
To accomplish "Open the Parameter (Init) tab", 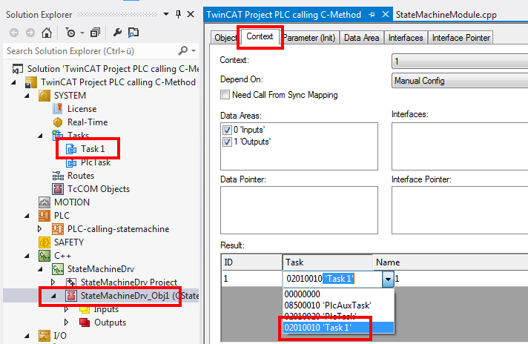I will 309,38.
